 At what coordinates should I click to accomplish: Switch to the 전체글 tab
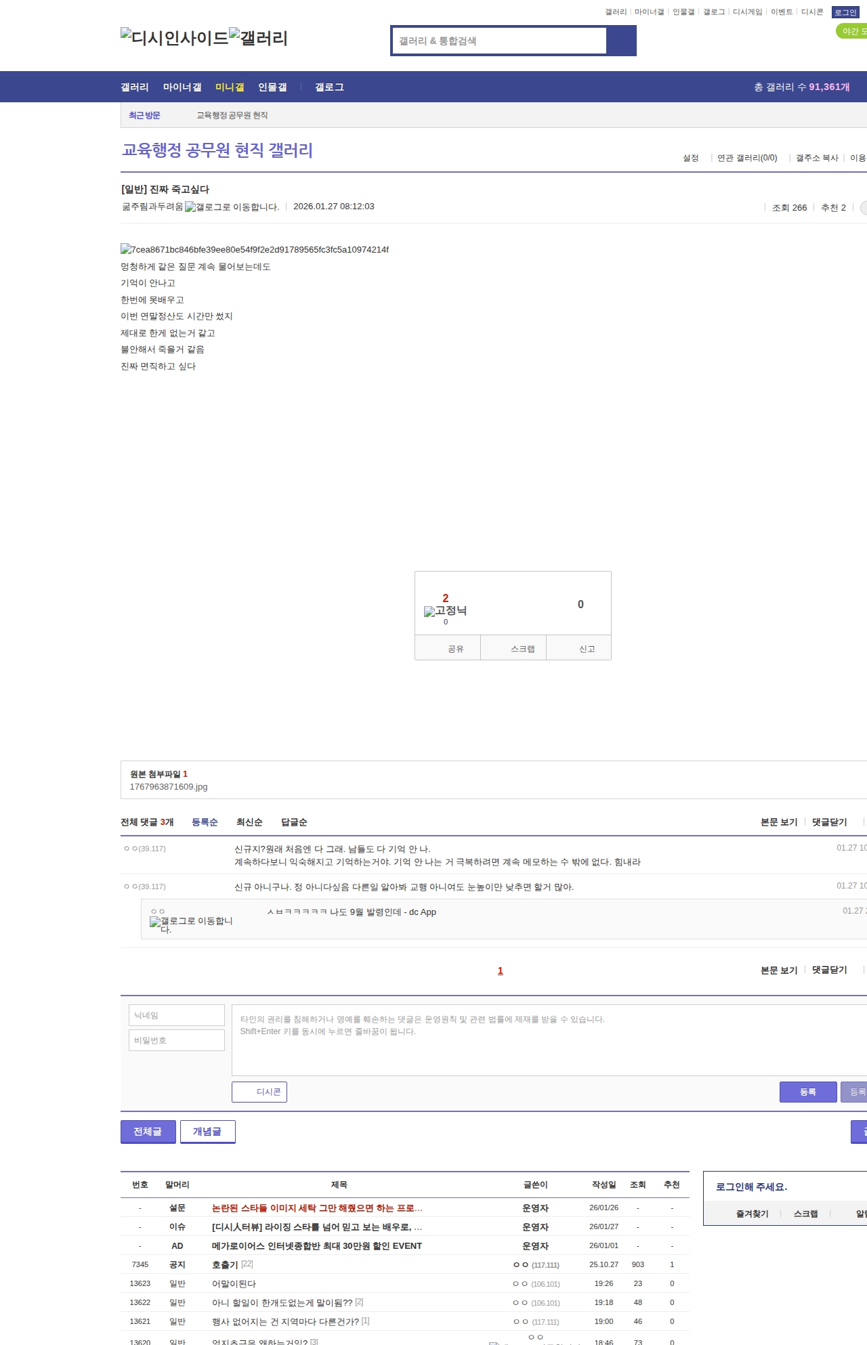[148, 1132]
